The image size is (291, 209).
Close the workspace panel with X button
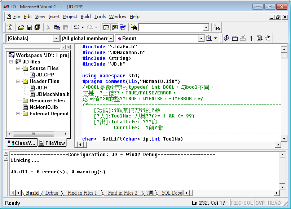[x=69, y=47]
